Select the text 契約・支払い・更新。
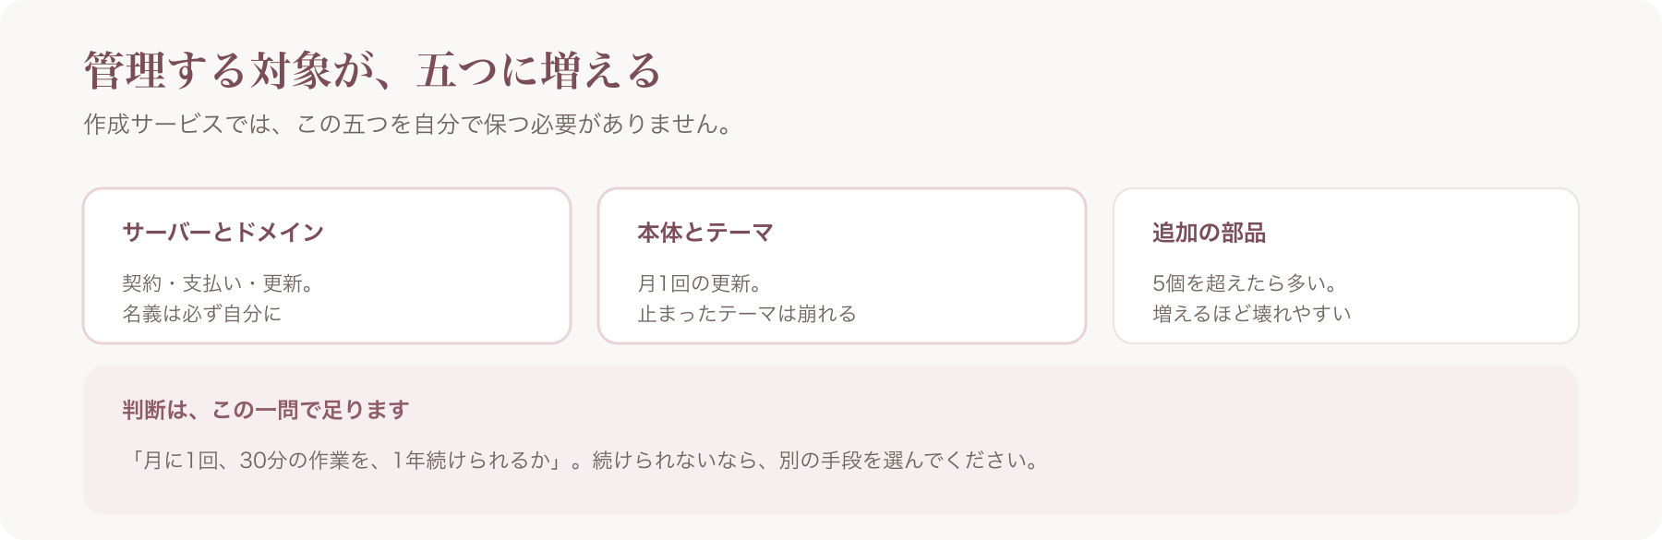The image size is (1662, 540). tap(220, 283)
